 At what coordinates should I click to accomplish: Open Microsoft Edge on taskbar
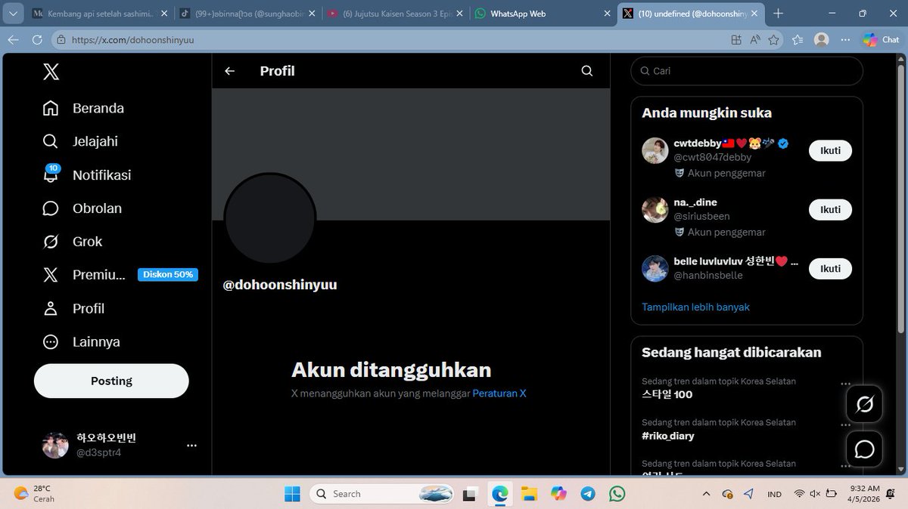[499, 494]
